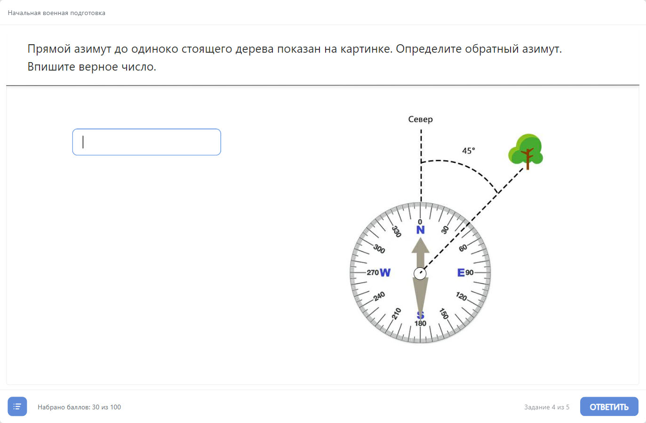This screenshot has height=423, width=646.
Task: Click the Север label above compass
Action: click(x=420, y=120)
